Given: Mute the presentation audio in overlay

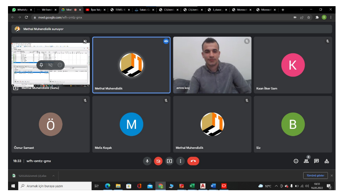Looking at the screenshot, I should [51, 65].
